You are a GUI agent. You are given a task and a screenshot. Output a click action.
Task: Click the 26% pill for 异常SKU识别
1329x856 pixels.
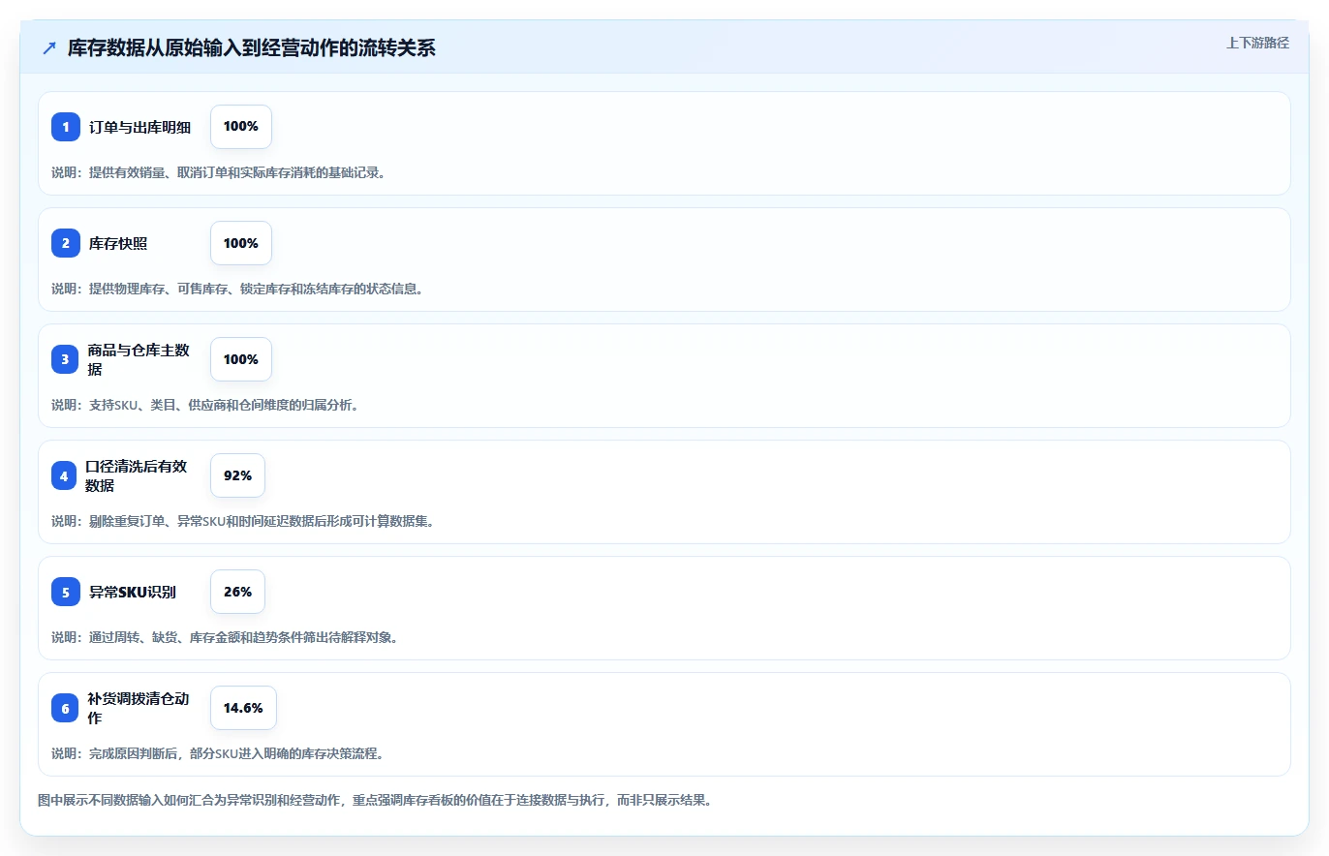click(x=237, y=592)
